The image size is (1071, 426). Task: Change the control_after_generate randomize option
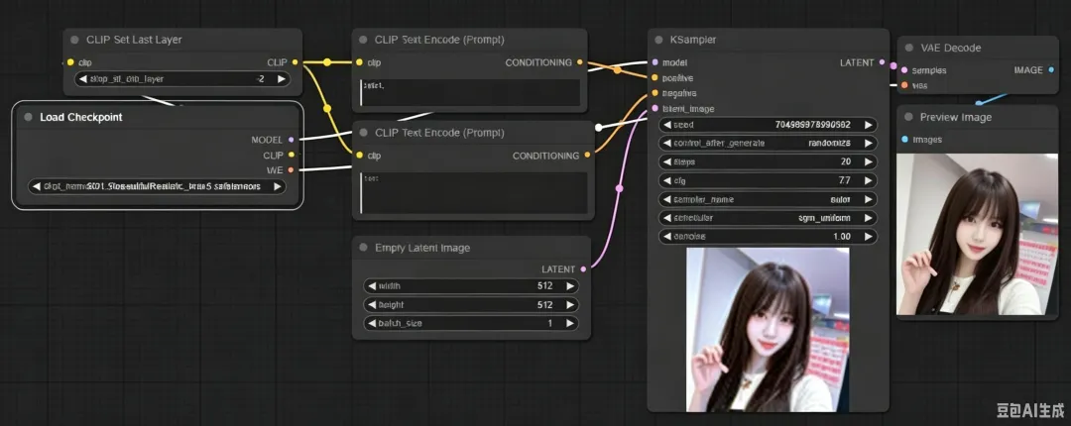[x=768, y=144]
